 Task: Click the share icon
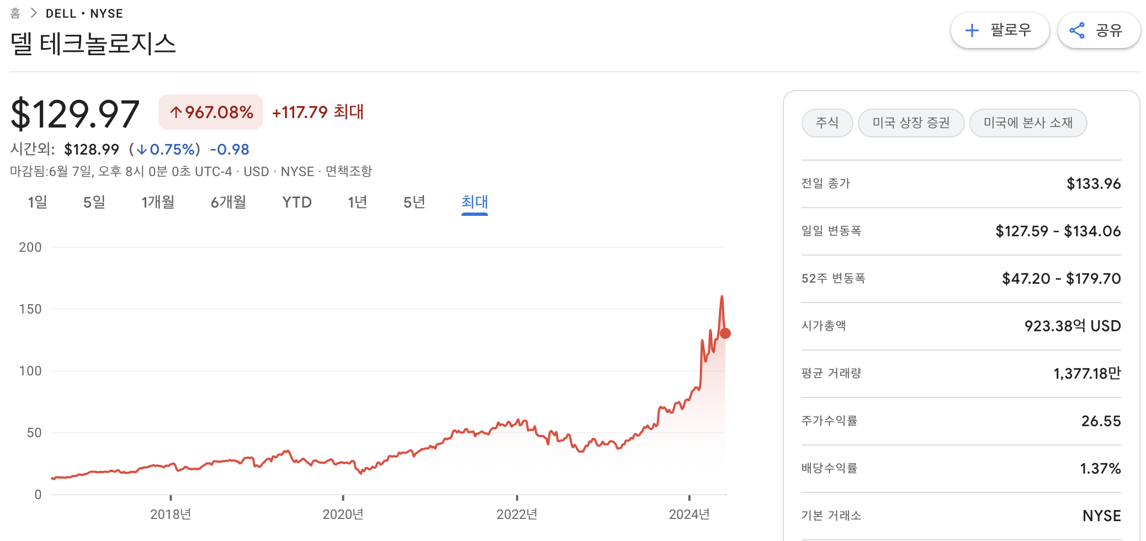(x=1077, y=30)
